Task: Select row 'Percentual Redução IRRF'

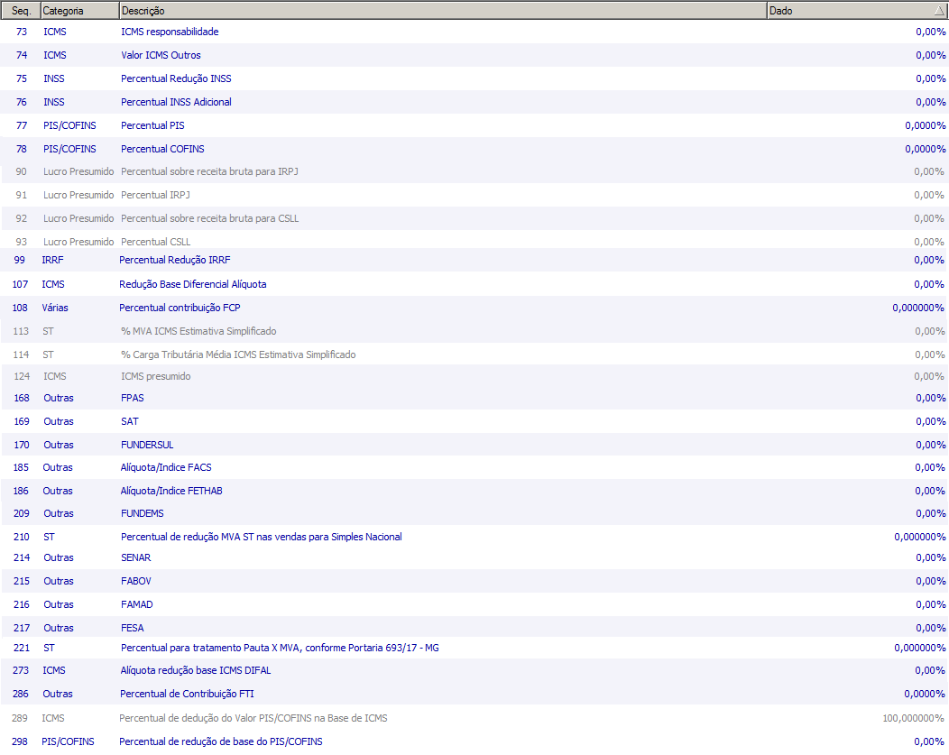Action: click(474, 260)
